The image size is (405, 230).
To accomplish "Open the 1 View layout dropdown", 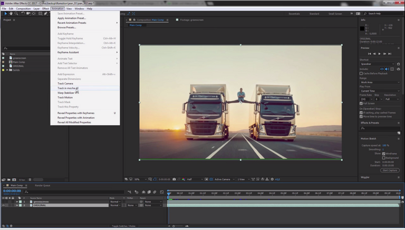I will 243,179.
